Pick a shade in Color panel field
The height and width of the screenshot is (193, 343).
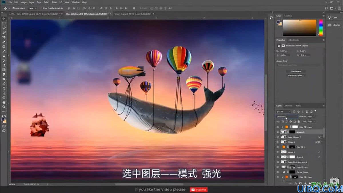(300, 27)
